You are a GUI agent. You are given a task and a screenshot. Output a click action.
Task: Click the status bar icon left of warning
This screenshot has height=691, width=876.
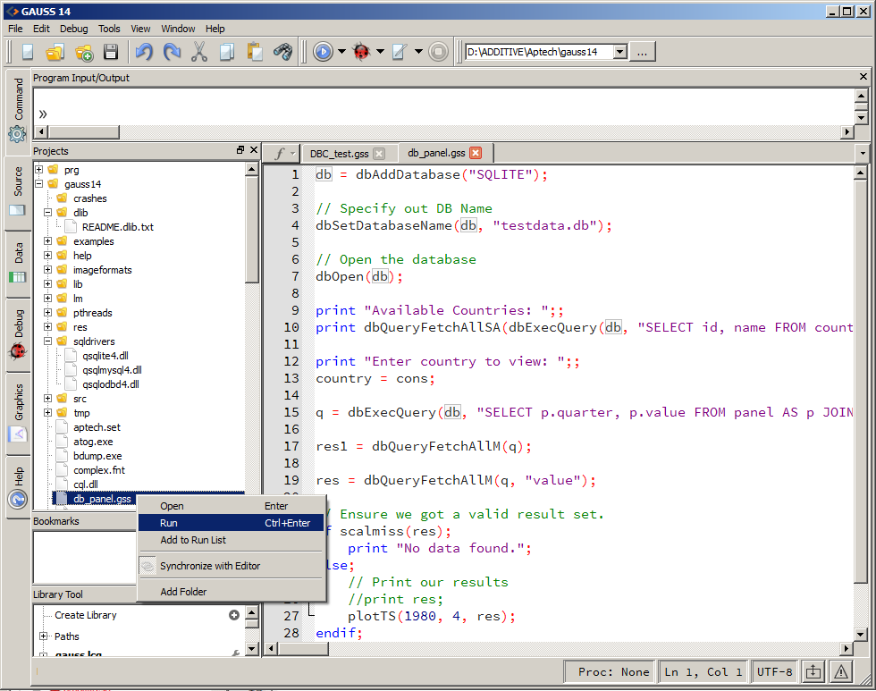[813, 672]
